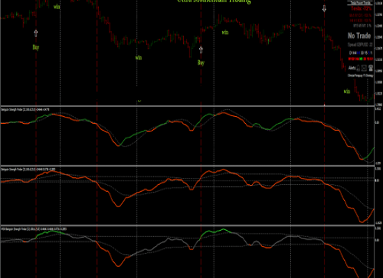This screenshot has height=278, width=383.
Task: Click the No Trade status text
Action: (359, 35)
